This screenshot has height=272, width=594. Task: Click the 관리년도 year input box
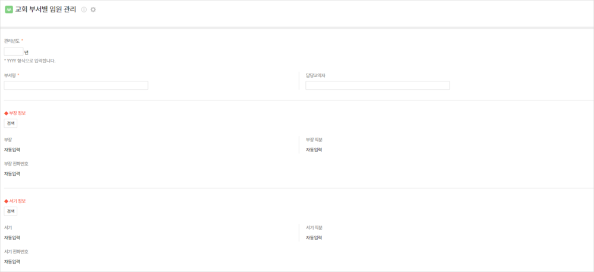click(x=13, y=52)
